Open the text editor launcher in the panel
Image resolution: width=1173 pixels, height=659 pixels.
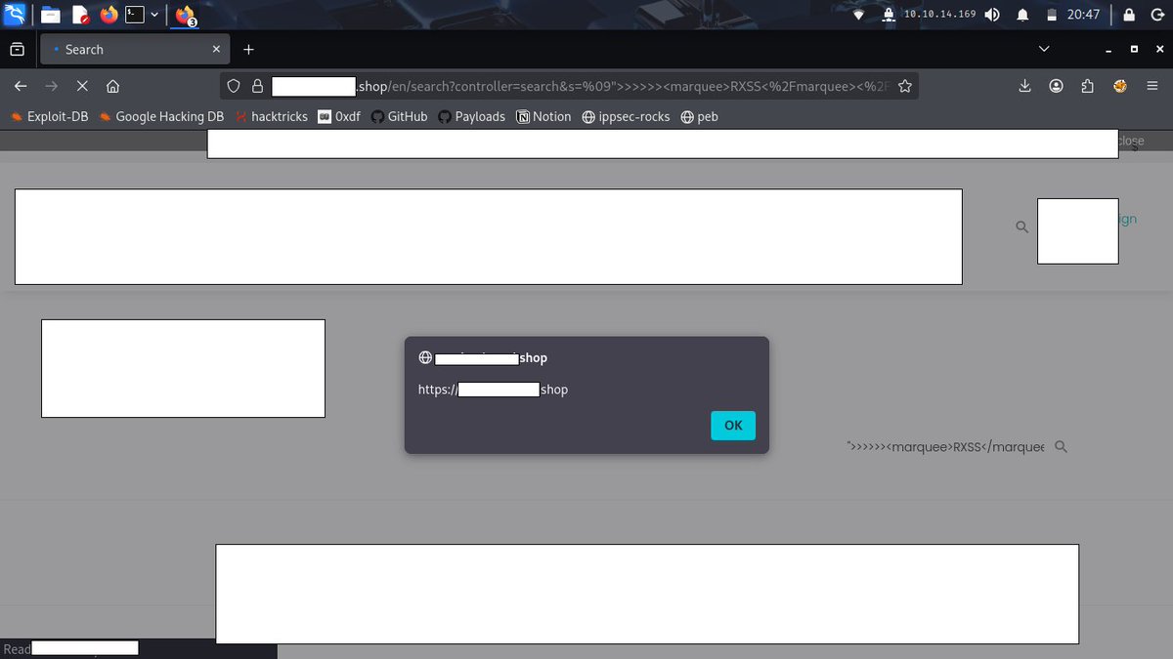click(x=79, y=15)
